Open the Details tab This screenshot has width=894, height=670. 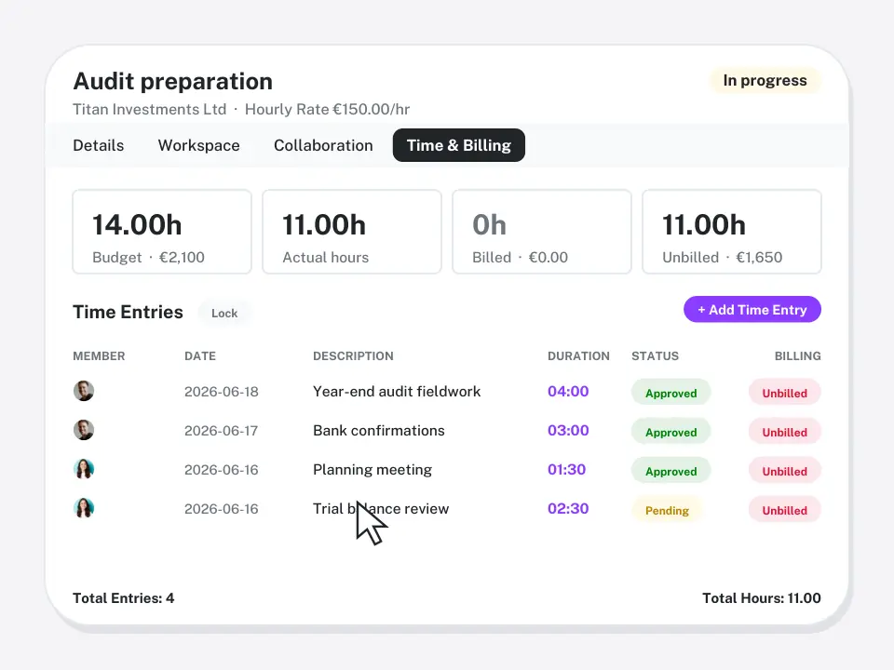98,145
